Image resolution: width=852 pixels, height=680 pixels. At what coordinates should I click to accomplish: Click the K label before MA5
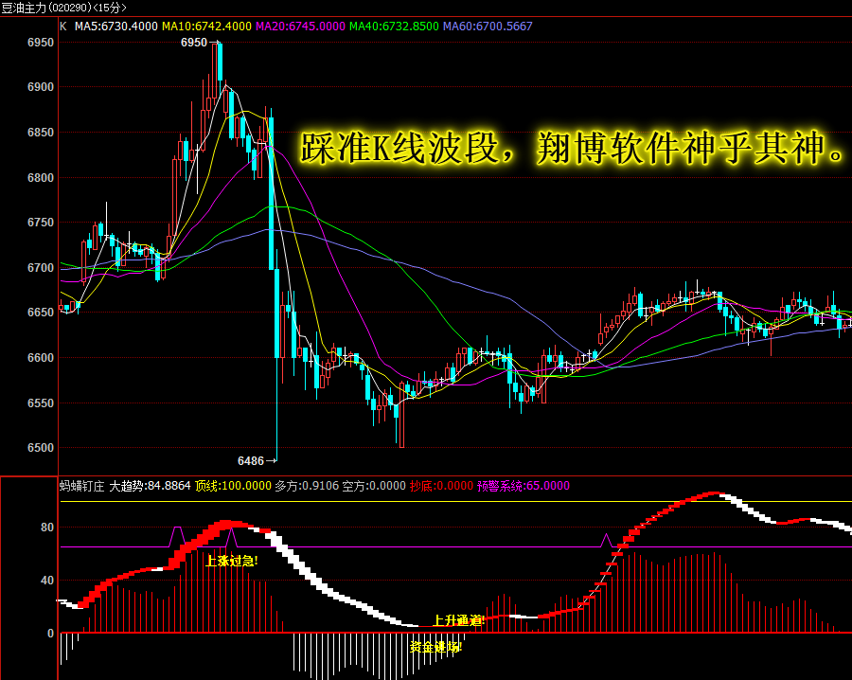63,27
